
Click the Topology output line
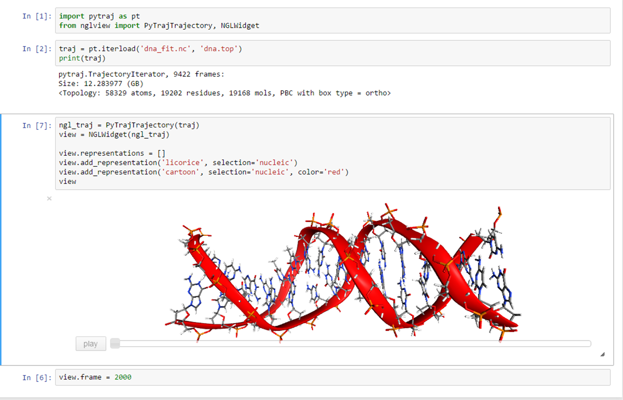click(x=225, y=93)
